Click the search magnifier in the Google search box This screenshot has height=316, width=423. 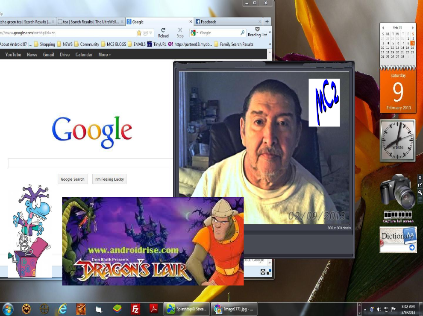click(x=243, y=32)
